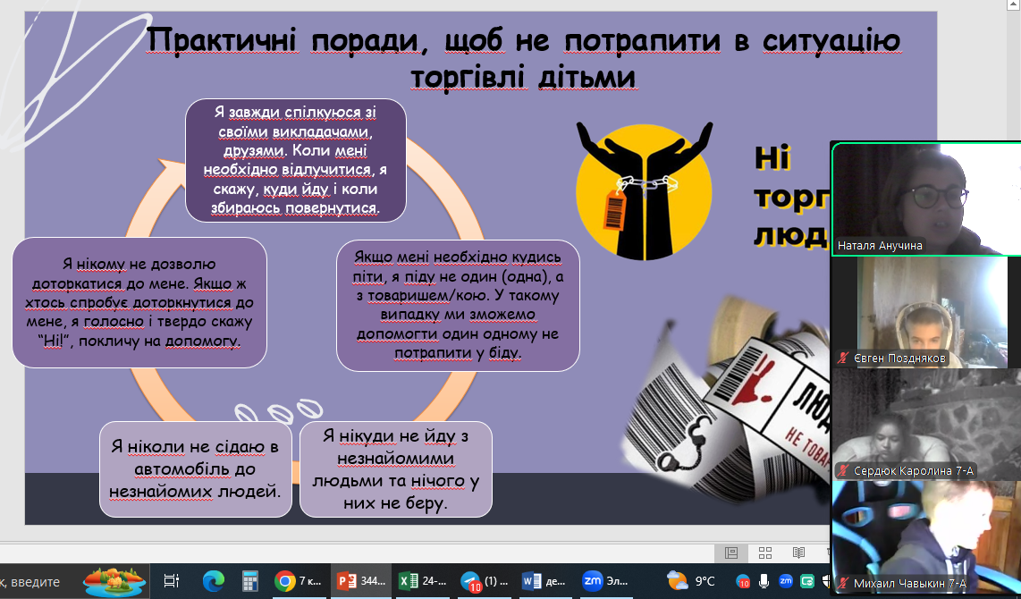The image size is (1021, 599).
Task: Open the Calculator app from the taskbar
Action: (250, 581)
